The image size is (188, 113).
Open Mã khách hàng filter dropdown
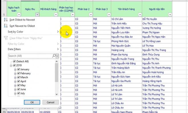(56, 15)
